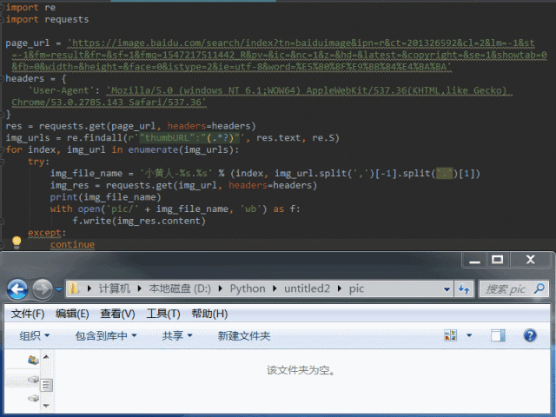This screenshot has height=417, width=556.
Task: Open the 工具(T) menu
Action: click(163, 314)
